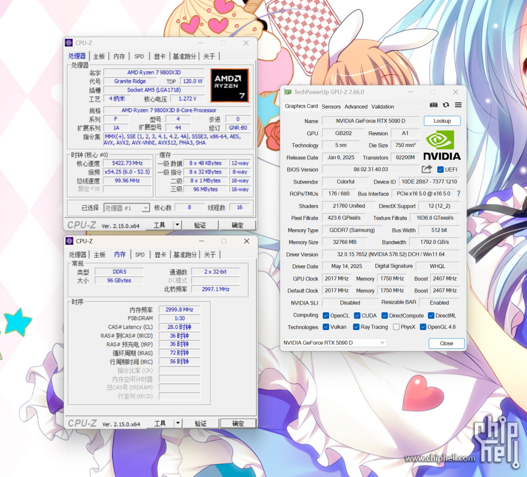
Task: Click the CPU name AMD Ryzen 7 9800X3D
Action: (x=154, y=72)
